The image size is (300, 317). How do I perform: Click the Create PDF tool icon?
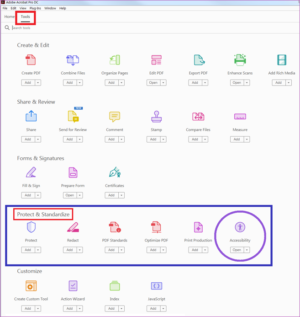point(31,60)
